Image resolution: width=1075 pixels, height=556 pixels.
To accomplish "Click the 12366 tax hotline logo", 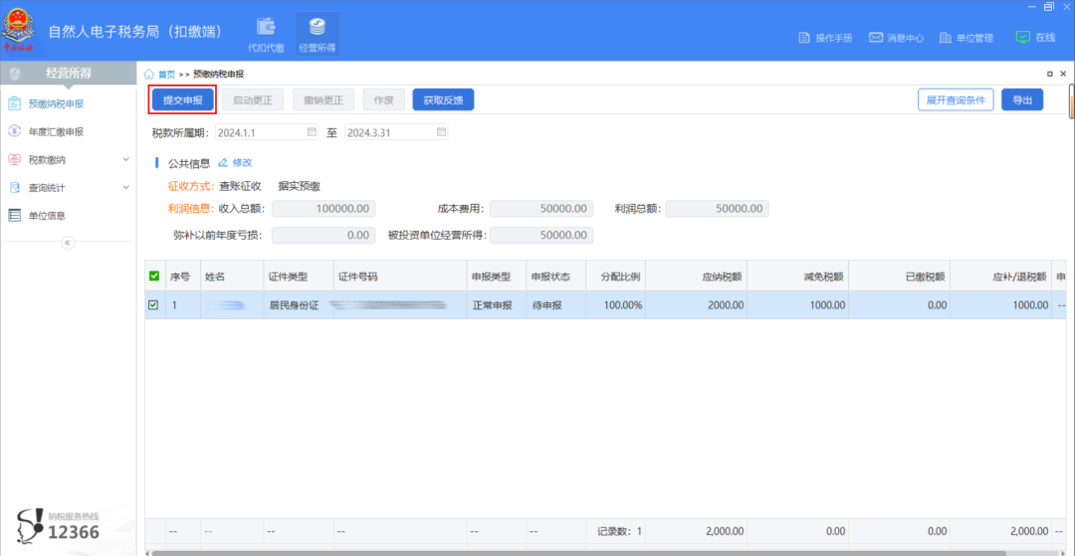I will [58, 525].
